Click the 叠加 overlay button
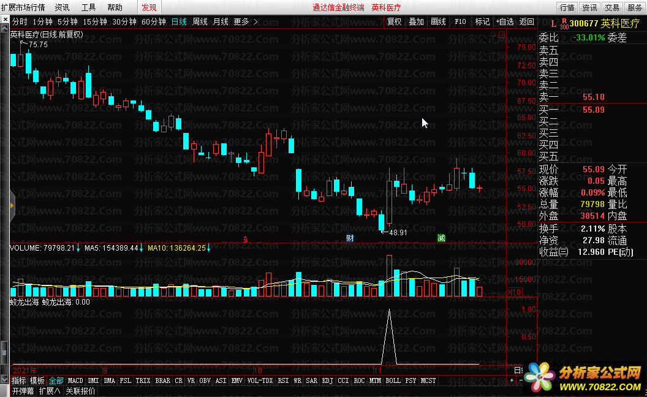Image resolution: width=647 pixels, height=397 pixels. 417,22
